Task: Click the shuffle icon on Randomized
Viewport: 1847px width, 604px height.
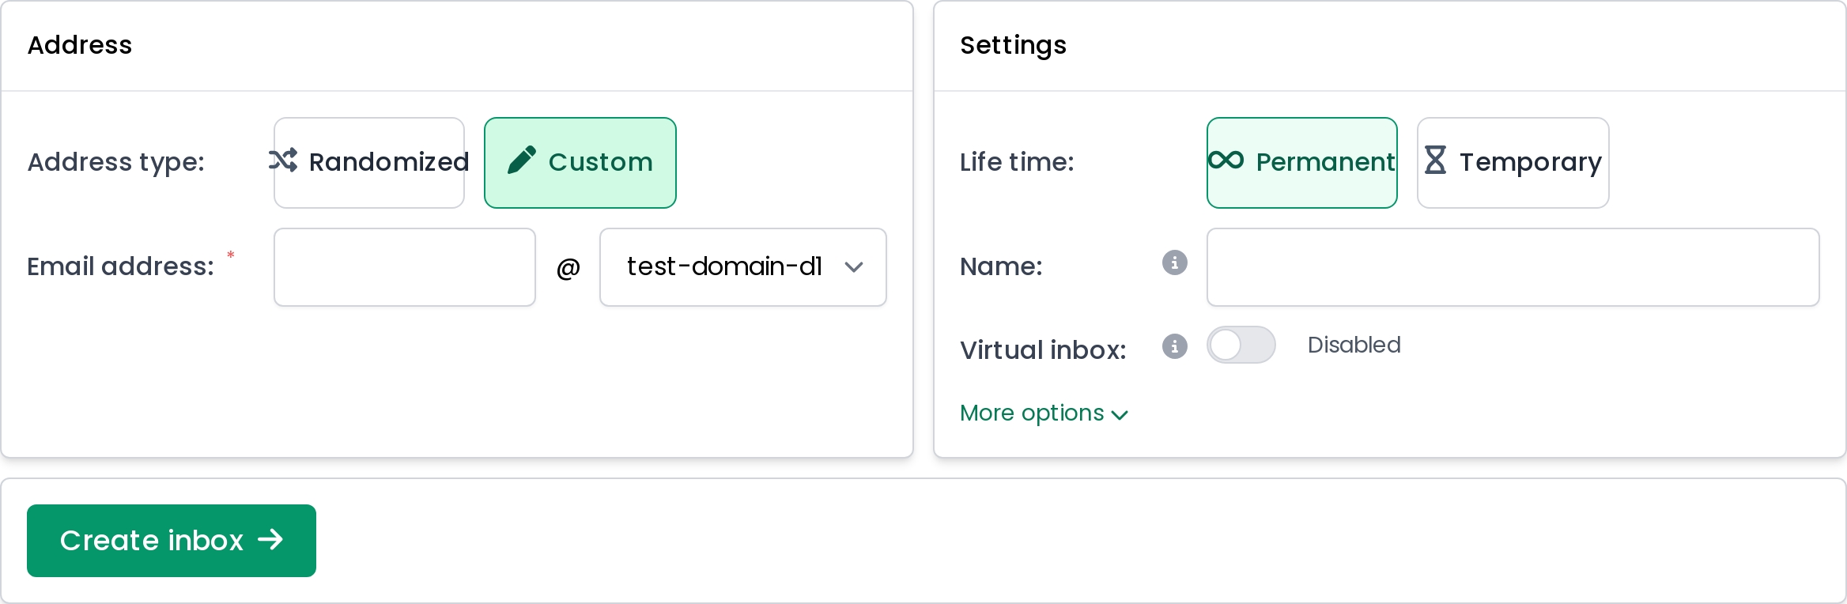Action: [285, 161]
